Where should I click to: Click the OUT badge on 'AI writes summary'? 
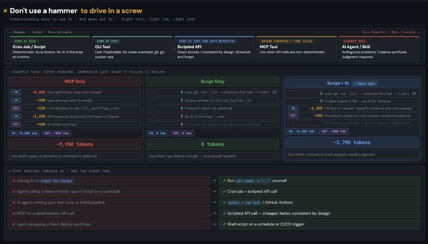16,125
